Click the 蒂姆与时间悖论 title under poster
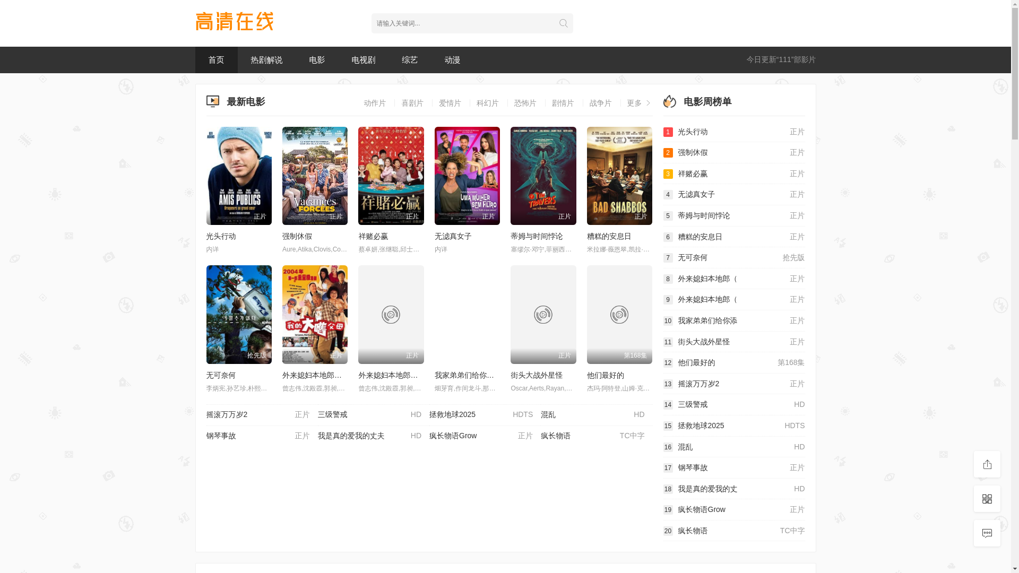This screenshot has height=573, width=1019. tap(537, 236)
